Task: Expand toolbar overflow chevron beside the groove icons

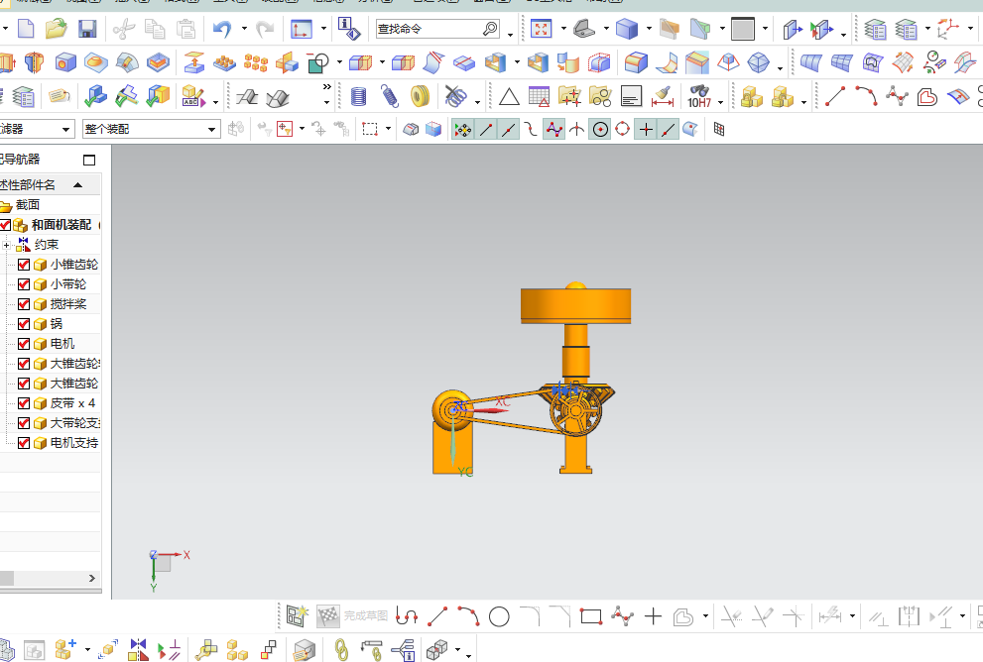Action: coord(326,87)
